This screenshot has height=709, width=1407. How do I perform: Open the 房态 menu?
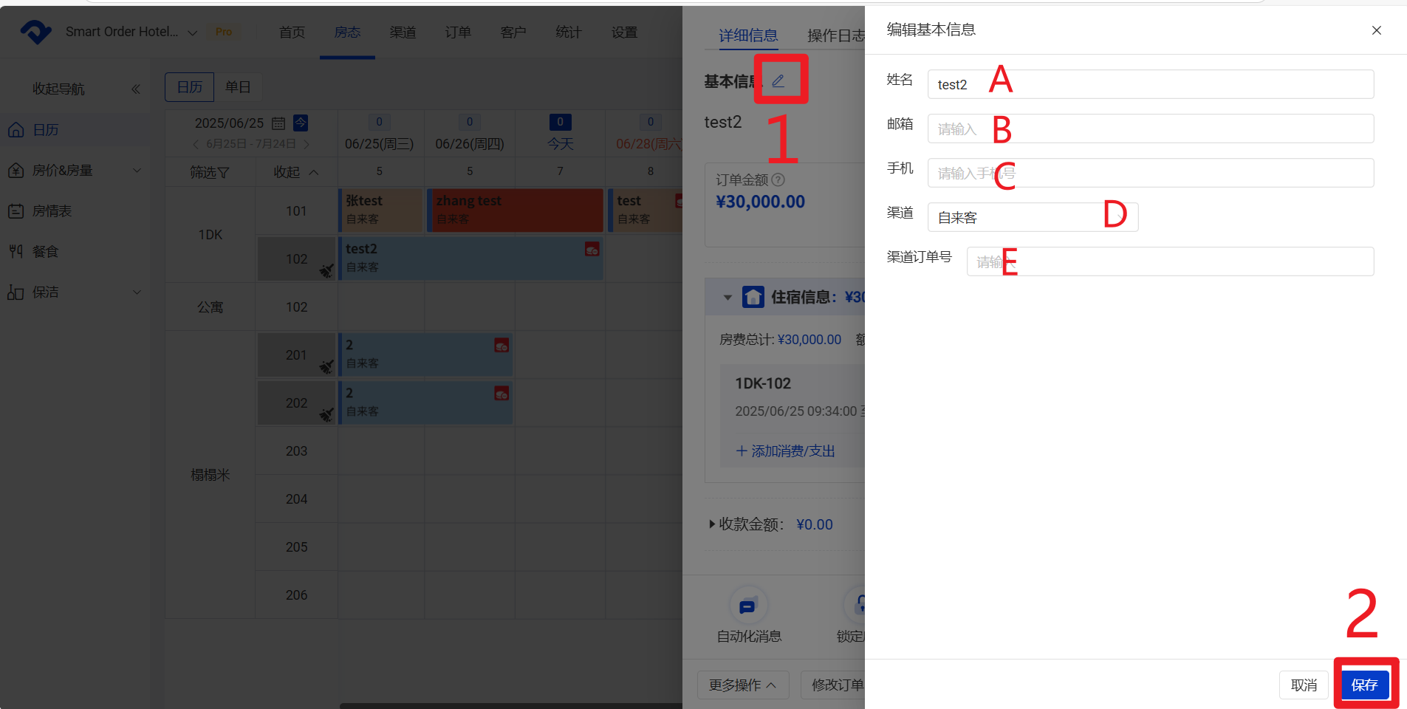[347, 32]
